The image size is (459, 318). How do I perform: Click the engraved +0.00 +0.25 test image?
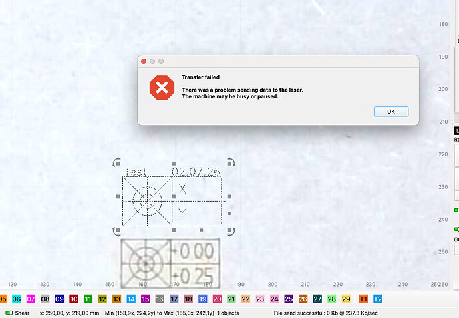tap(170, 263)
